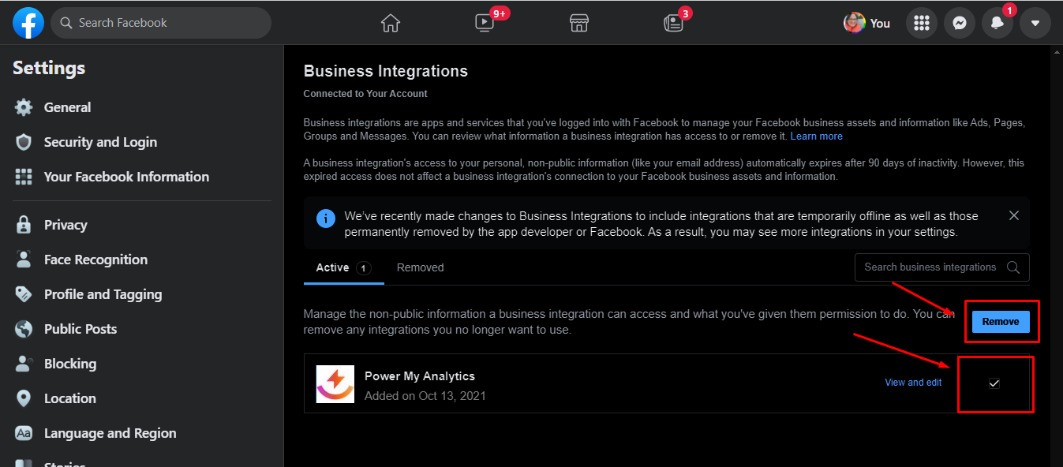Open Face Recognition settings
Image resolution: width=1063 pixels, height=467 pixels.
[95, 260]
